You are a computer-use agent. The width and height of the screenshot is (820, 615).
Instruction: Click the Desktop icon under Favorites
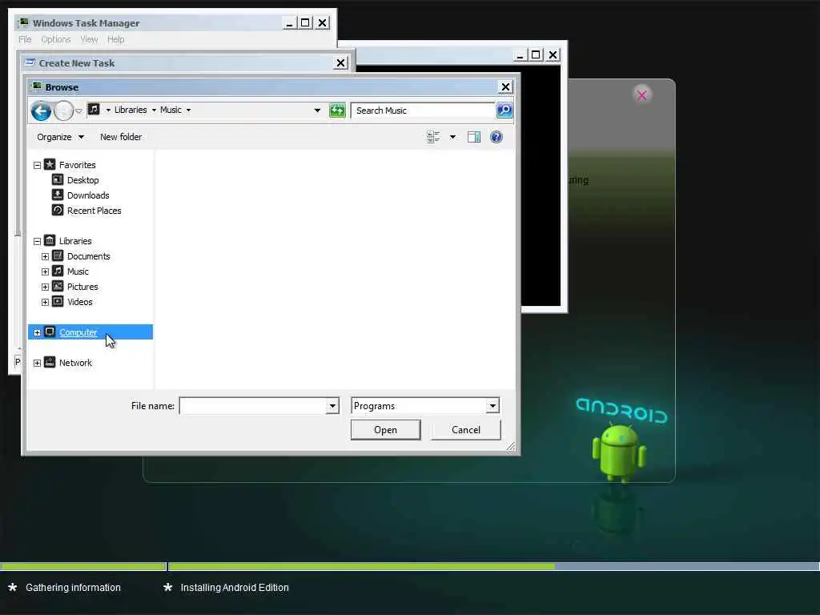tap(58, 180)
